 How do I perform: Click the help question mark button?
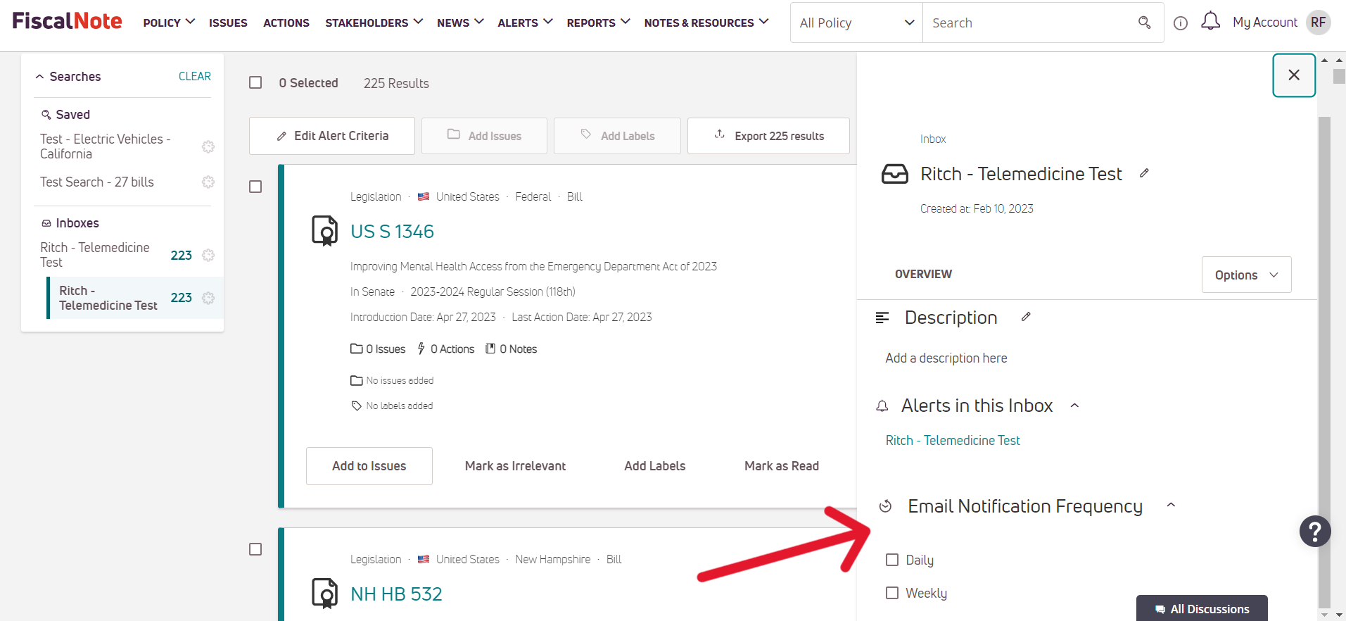[x=1315, y=531]
